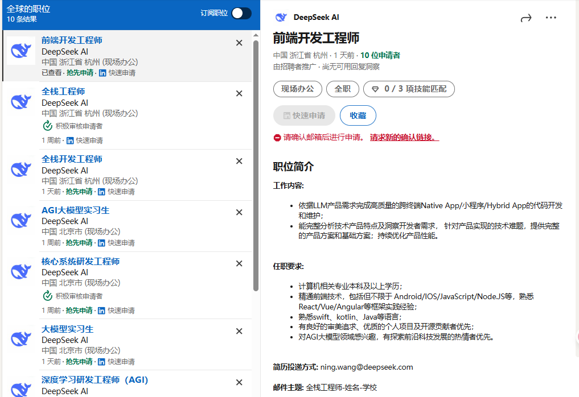
Task: Click the LinkedIn icon on 全栈工程师 card
Action: [70, 140]
